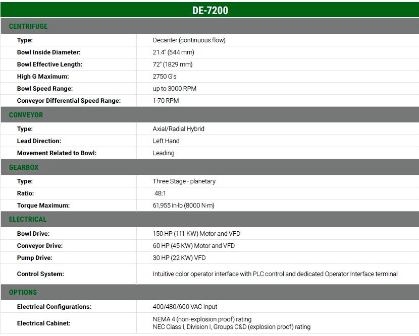Click the 'Electrical Configurations:' label

[x=54, y=307]
